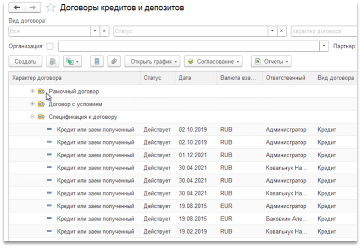
Task: Expand the Рамочный договор group
Action: (x=32, y=91)
